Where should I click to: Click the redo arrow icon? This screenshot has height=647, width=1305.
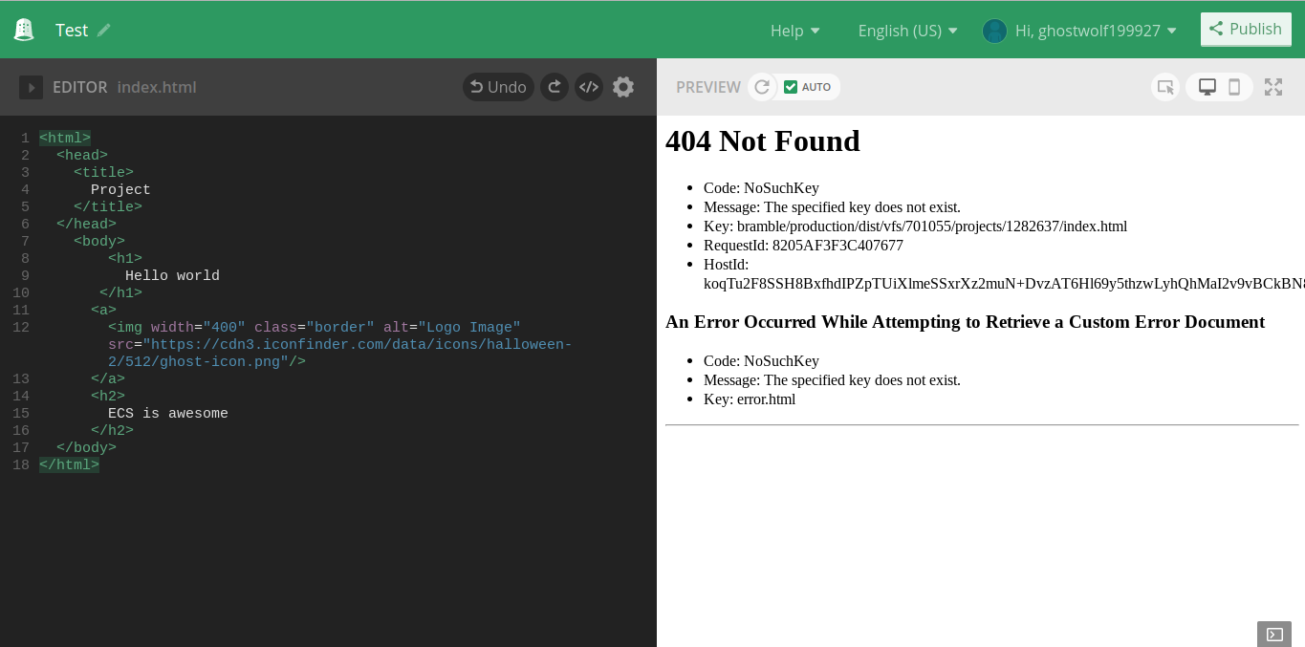[555, 87]
